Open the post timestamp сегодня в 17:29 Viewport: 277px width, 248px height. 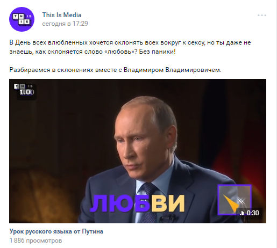[x=65, y=24]
